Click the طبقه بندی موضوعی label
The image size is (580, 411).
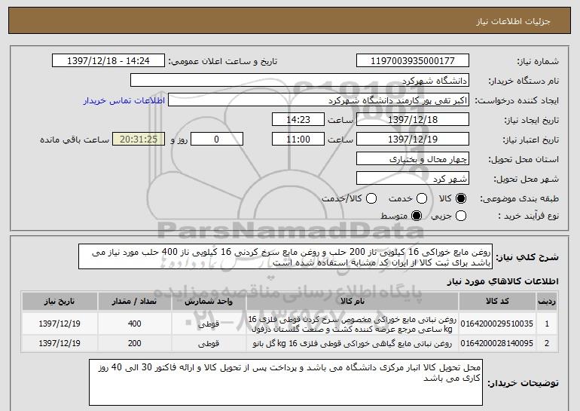click(x=519, y=199)
